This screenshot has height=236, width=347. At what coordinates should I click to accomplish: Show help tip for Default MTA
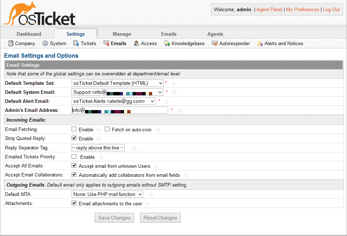[x=151, y=195]
